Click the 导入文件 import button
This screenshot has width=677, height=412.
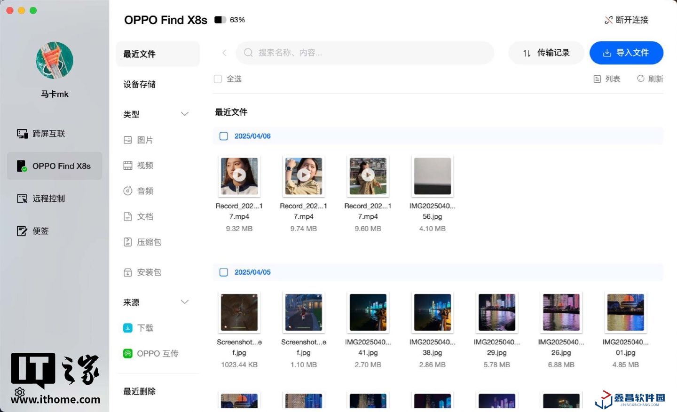point(626,53)
